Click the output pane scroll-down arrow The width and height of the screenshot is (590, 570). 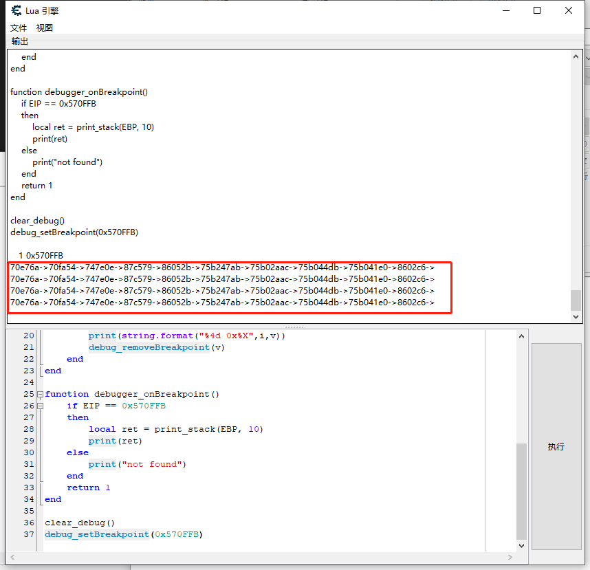tap(576, 317)
